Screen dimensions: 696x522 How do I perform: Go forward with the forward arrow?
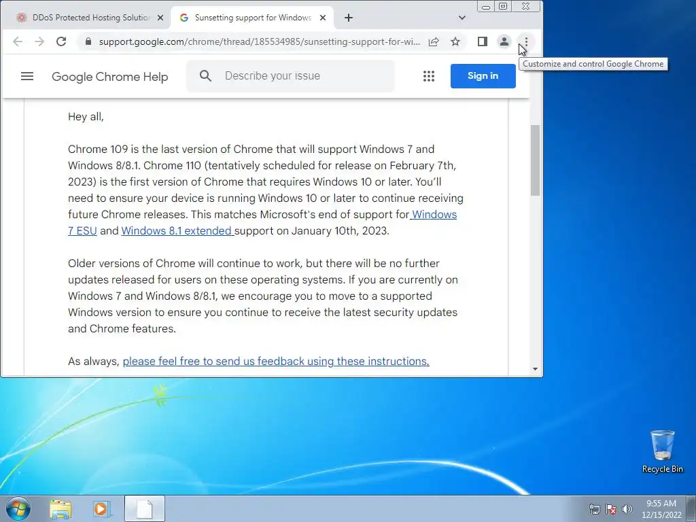pos(39,41)
